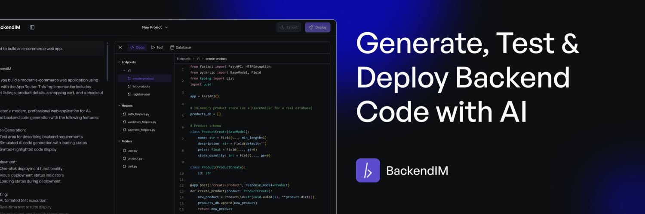645x214 pixels.
Task: Switch to the Database tab
Action: click(x=181, y=48)
